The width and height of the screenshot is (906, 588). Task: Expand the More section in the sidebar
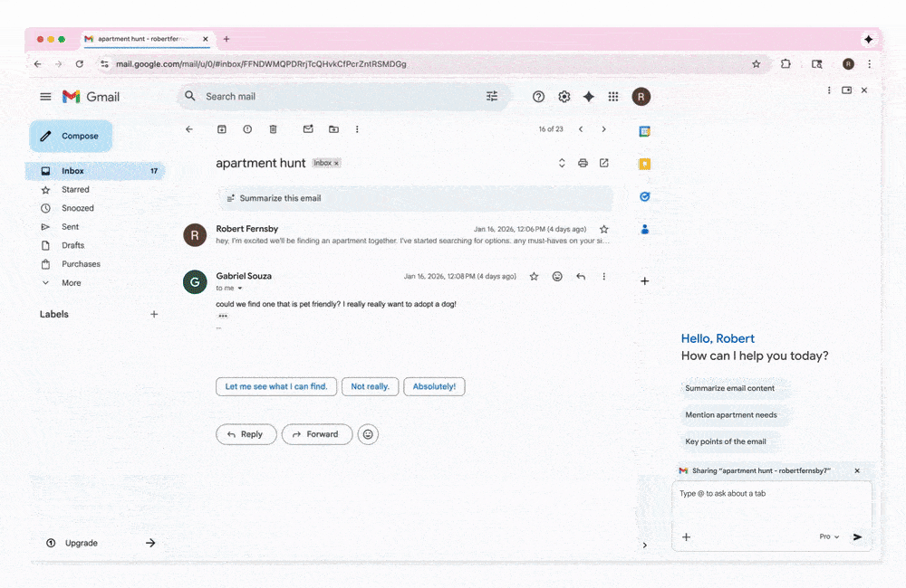tap(70, 282)
